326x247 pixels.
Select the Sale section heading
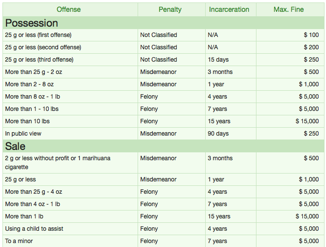(x=15, y=146)
